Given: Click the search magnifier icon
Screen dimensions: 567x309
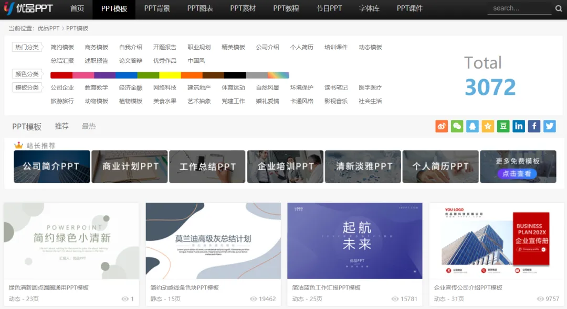Looking at the screenshot, I should (x=559, y=8).
